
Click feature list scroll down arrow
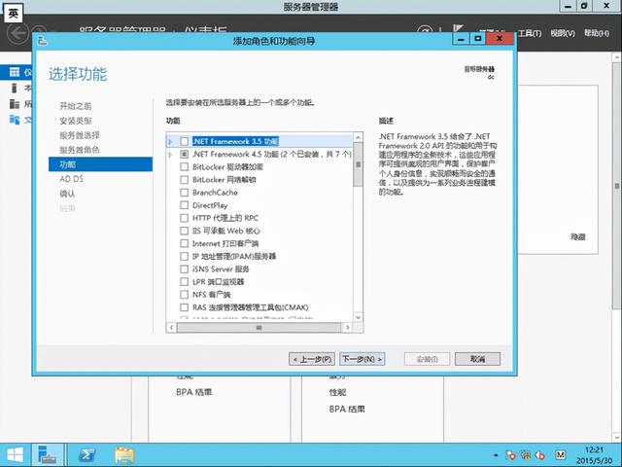[x=358, y=317]
